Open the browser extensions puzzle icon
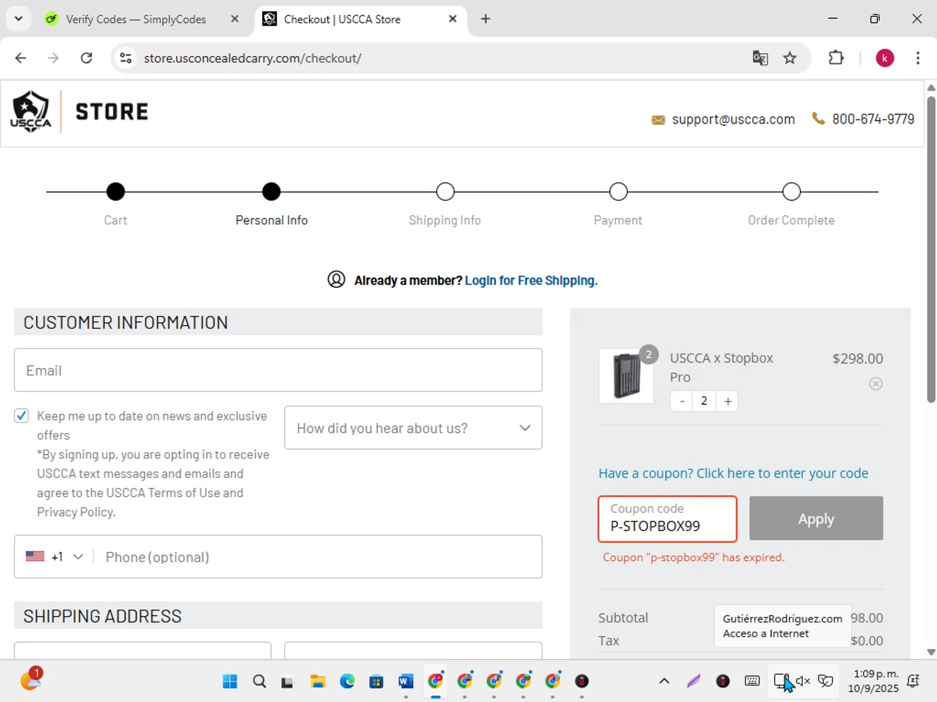 (836, 58)
